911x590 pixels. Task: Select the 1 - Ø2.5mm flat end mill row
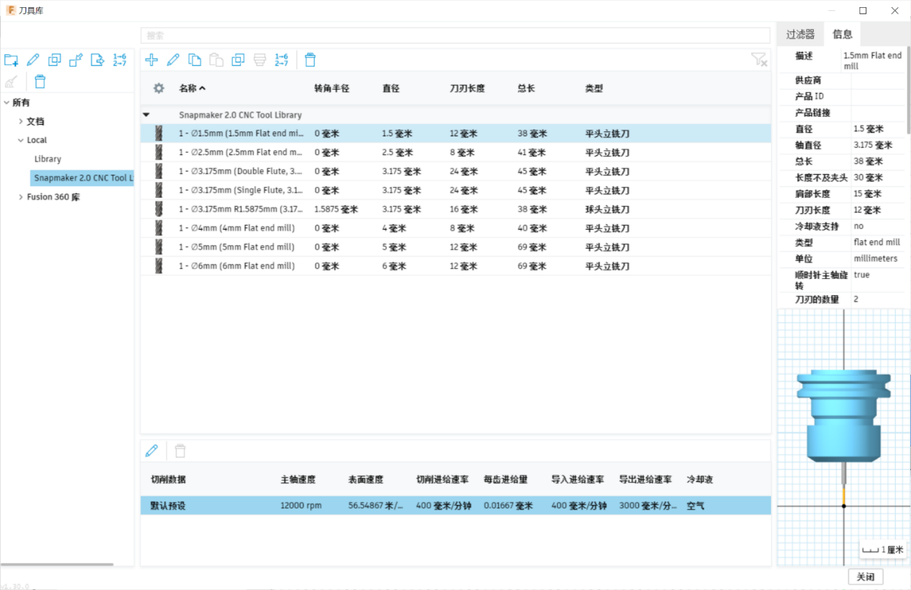pos(455,152)
